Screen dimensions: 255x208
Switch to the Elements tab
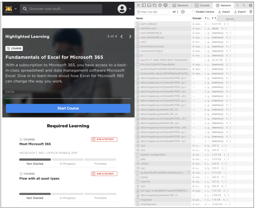click(x=180, y=6)
